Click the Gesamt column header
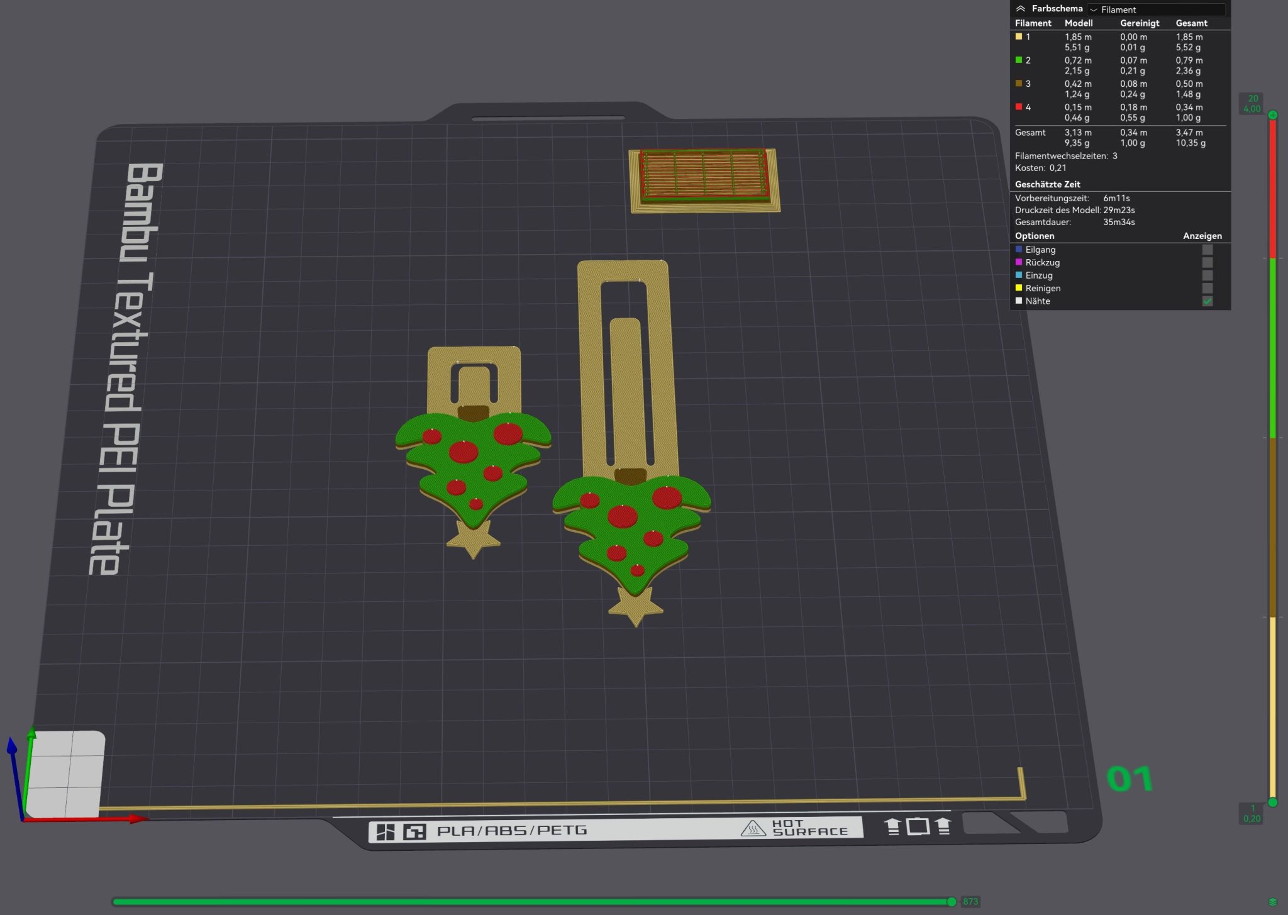This screenshot has height=915, width=1288. pyautogui.click(x=1191, y=23)
